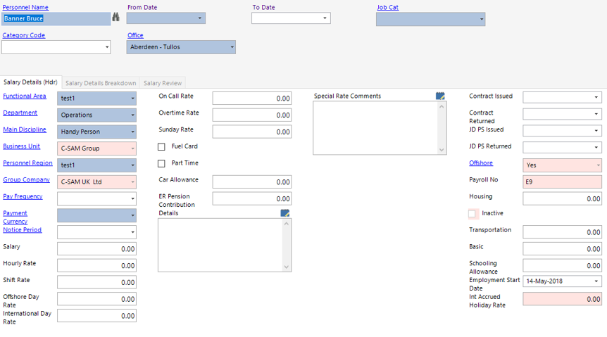Image resolution: width=607 pixels, height=337 pixels.
Task: Click the Offshore Day Rate field
Action: [x=96, y=299]
